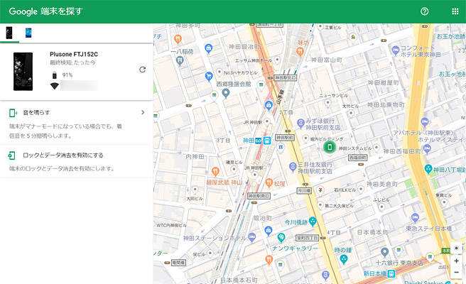Screen dimensions: 466x284
Task: Click the 十六銀行 東京支店 pin
Action: (384, 252)
